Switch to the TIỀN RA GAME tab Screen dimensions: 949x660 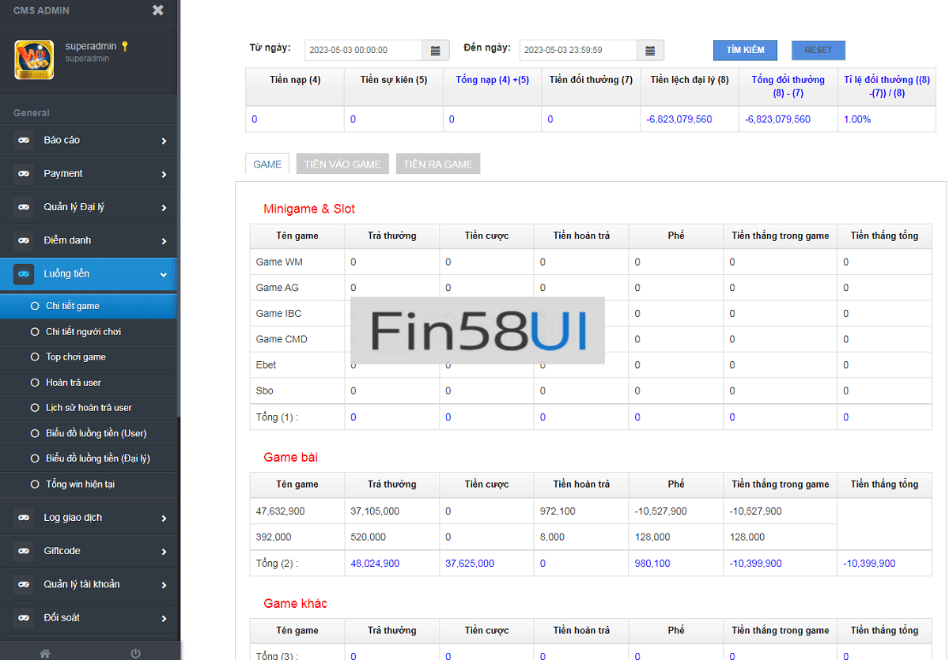click(x=438, y=164)
